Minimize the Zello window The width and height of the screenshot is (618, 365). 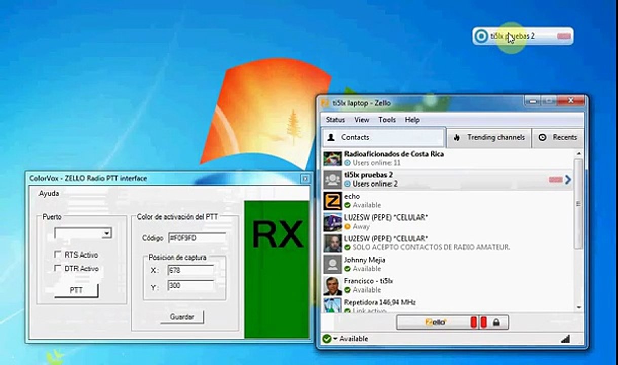(532, 101)
